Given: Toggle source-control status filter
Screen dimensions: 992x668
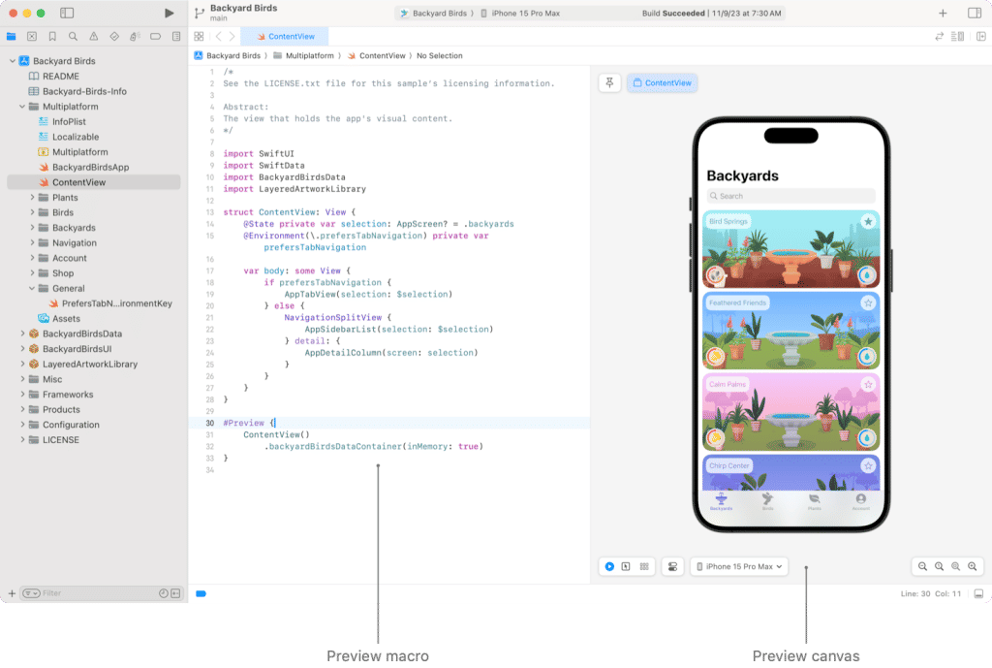Looking at the screenshot, I should (176, 593).
